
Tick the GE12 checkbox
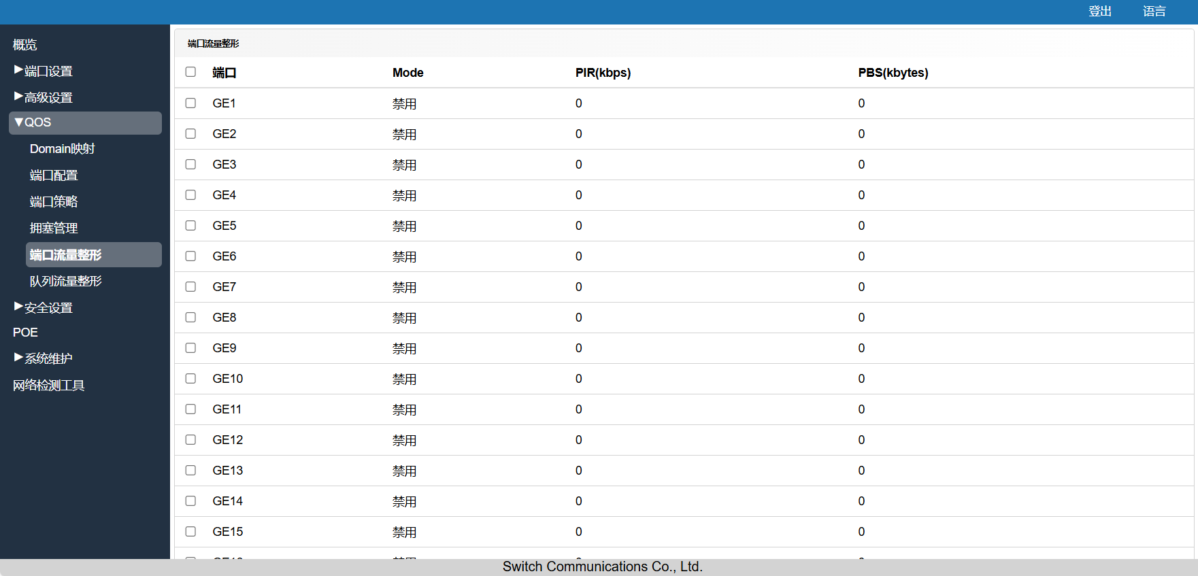(x=190, y=440)
